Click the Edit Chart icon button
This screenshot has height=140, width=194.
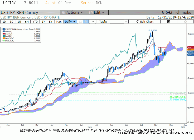point(144,22)
